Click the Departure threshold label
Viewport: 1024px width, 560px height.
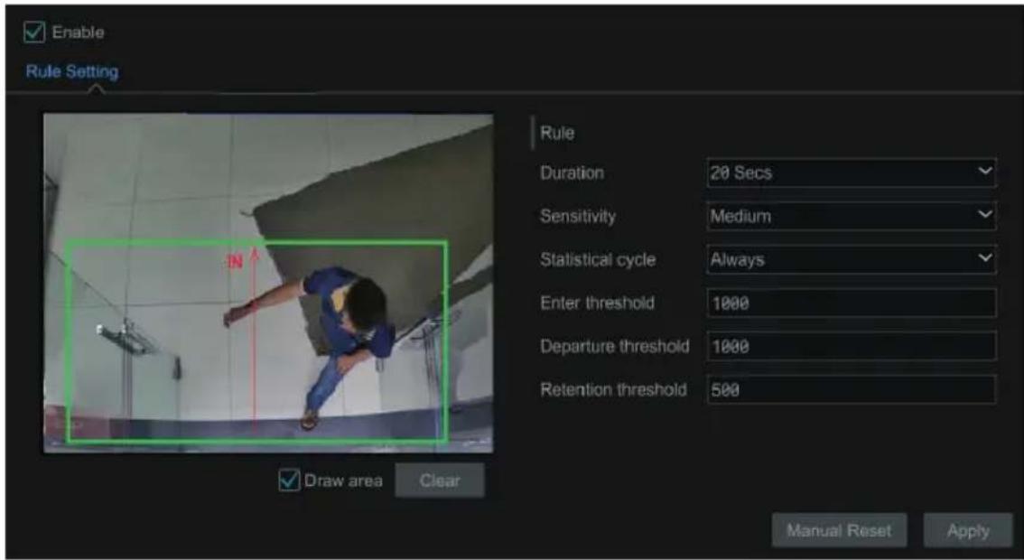click(615, 346)
